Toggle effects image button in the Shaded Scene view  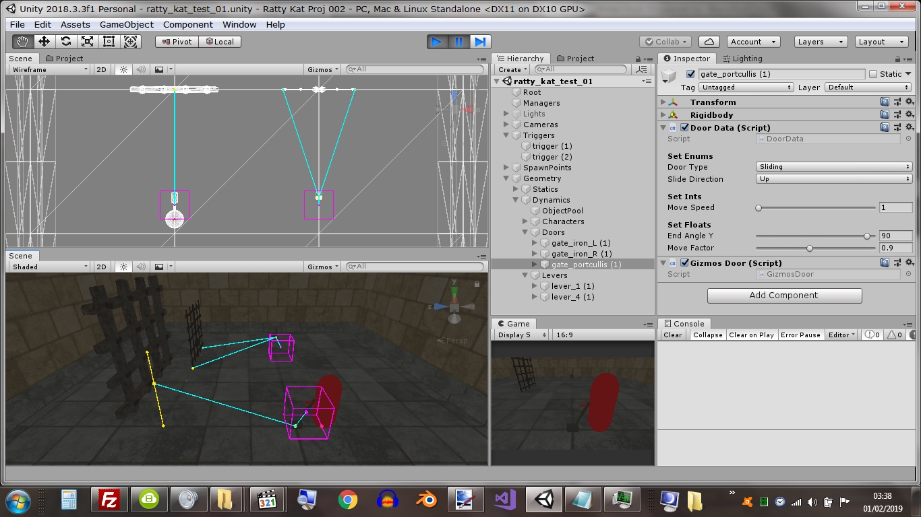159,267
